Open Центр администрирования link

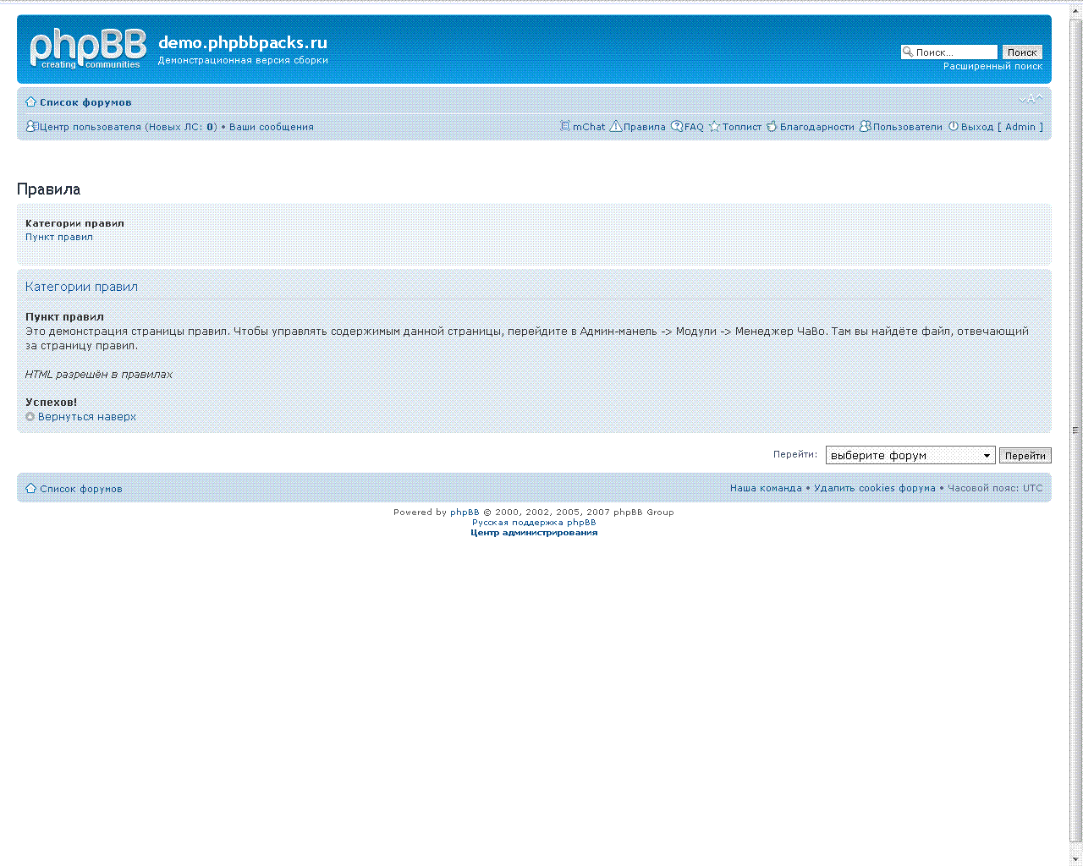coord(534,533)
